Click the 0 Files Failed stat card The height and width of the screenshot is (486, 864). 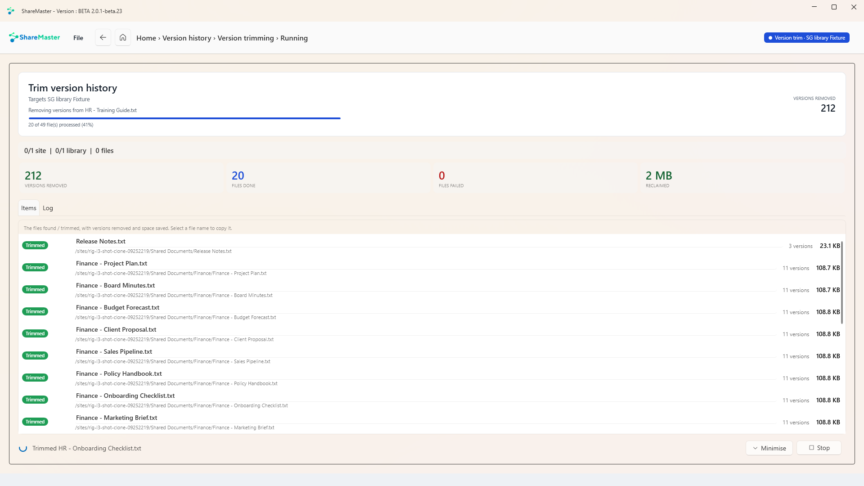[x=535, y=179]
